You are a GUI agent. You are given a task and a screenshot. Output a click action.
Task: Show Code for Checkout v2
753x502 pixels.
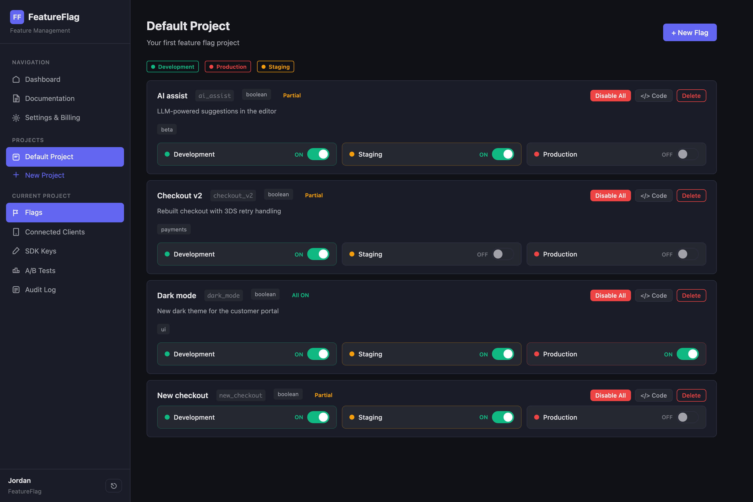[x=653, y=196]
